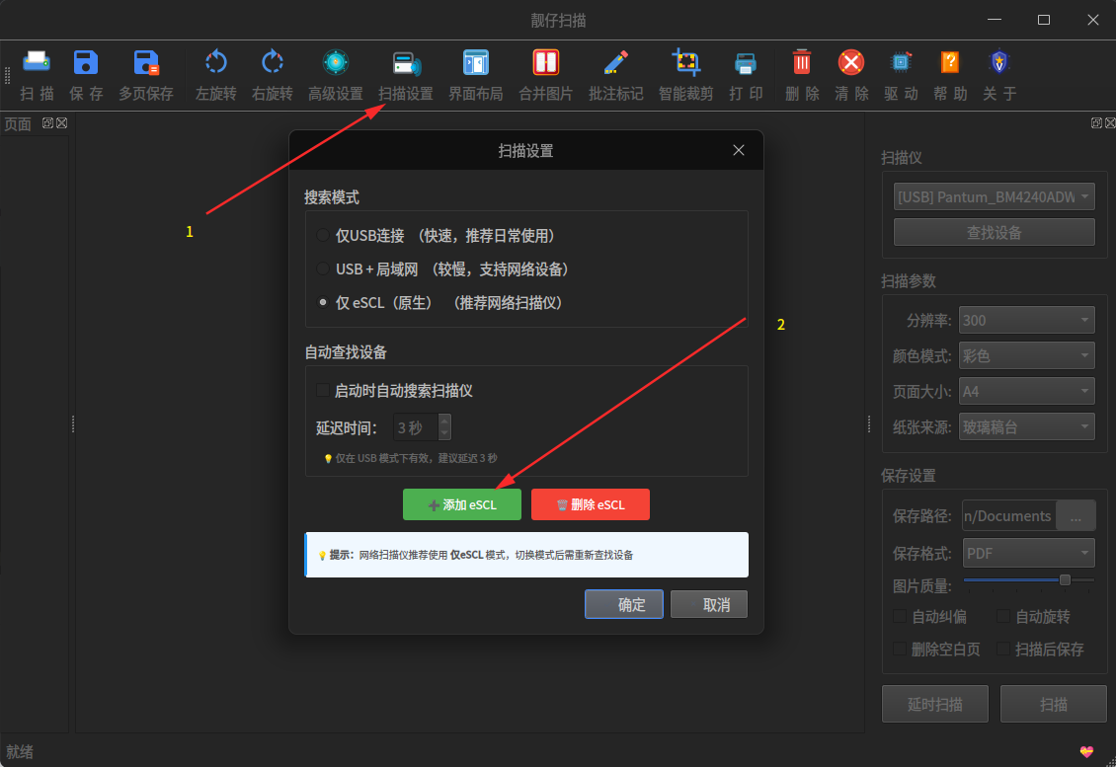Adjust the 图片质量 slider handle
The height and width of the screenshot is (767, 1116).
(x=1065, y=579)
